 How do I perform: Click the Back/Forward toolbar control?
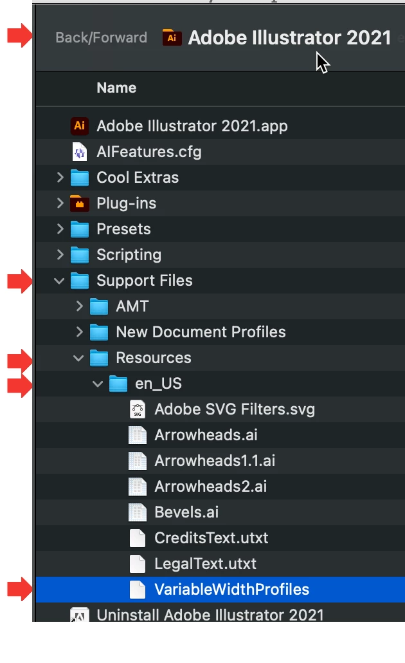coord(102,37)
